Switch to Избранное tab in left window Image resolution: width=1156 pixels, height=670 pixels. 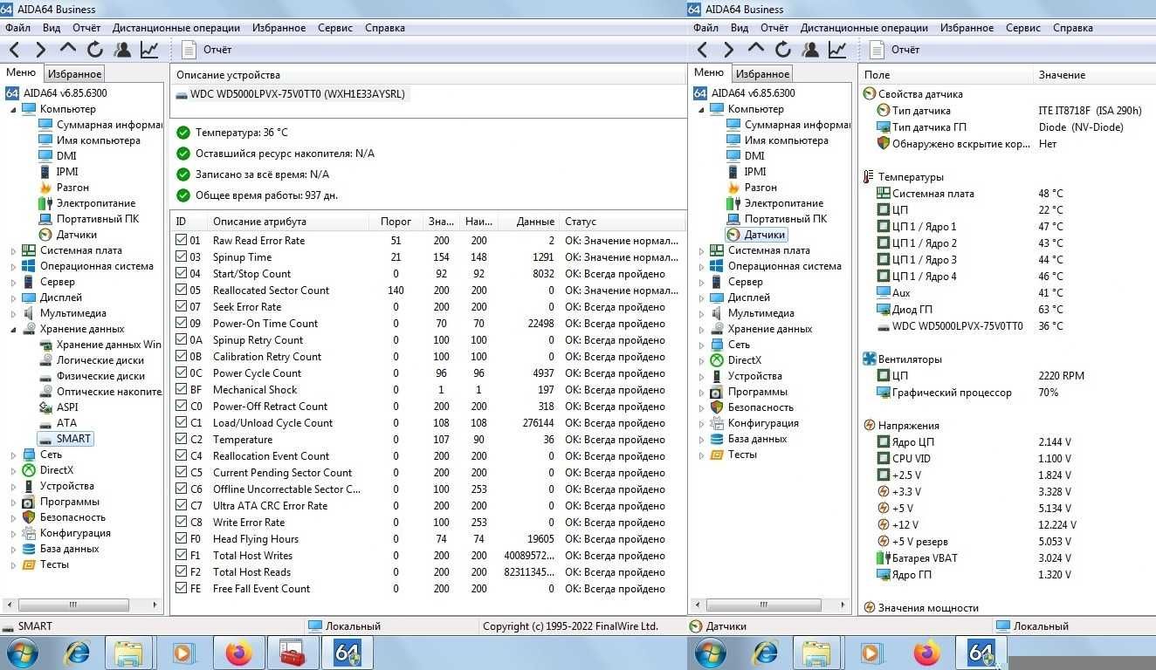point(75,74)
